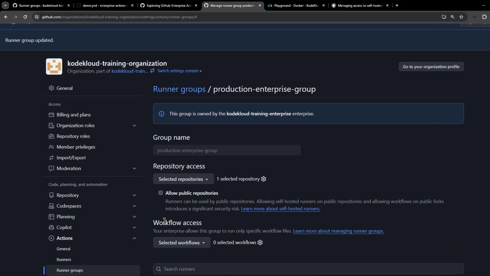Focus the Search runners input field

tap(308, 269)
